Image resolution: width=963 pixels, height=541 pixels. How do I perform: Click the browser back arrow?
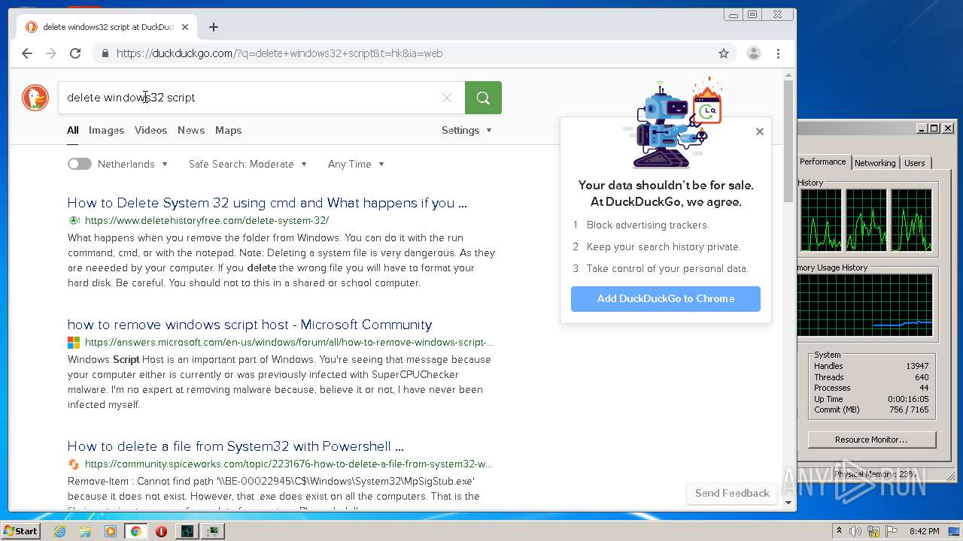click(27, 53)
